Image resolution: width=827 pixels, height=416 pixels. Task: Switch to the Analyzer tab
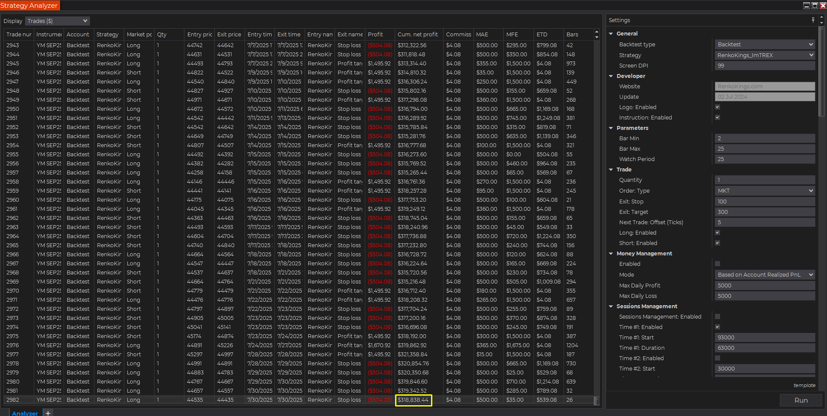pyautogui.click(x=25, y=413)
